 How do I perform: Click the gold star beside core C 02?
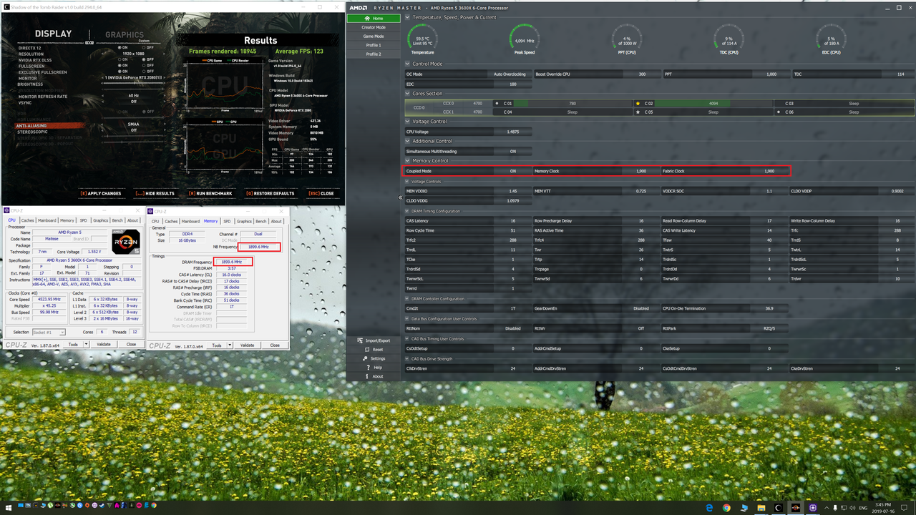tap(638, 104)
